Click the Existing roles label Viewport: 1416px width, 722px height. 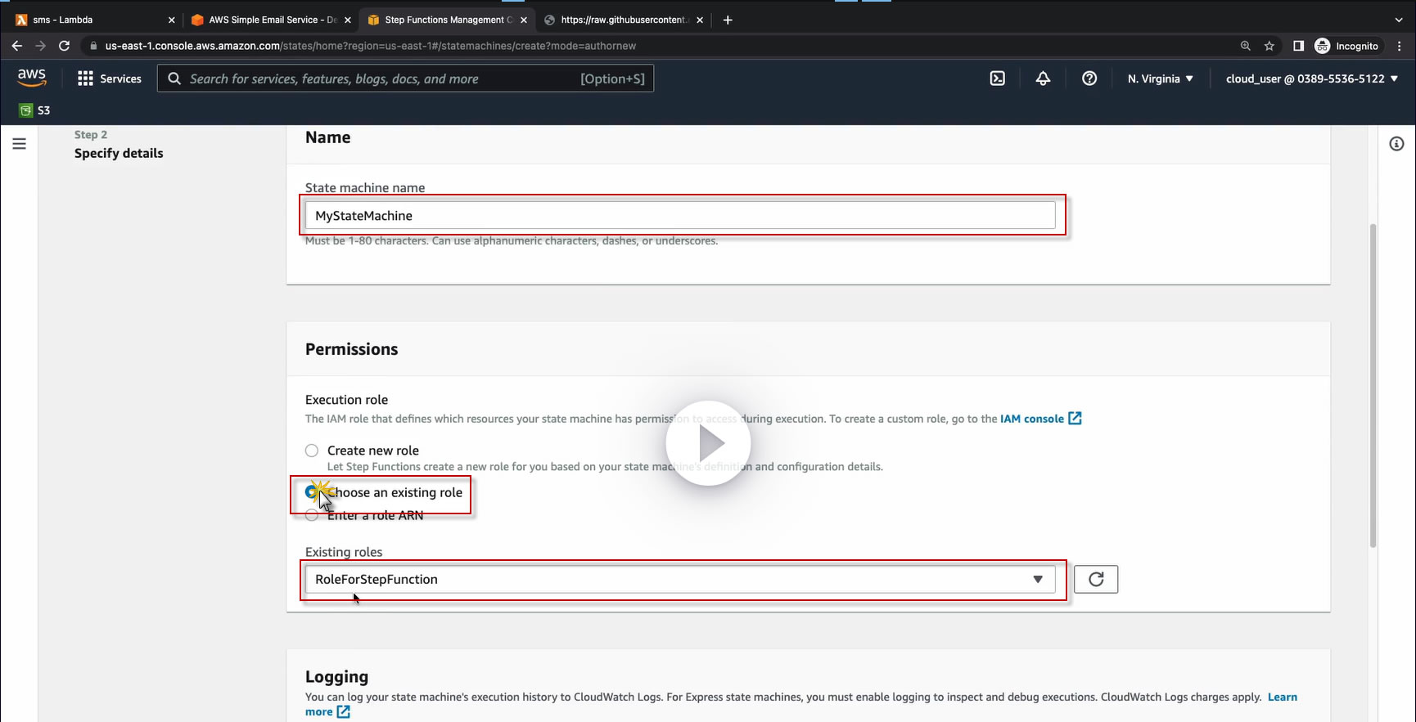click(x=344, y=552)
